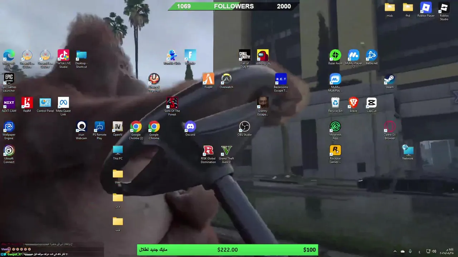Launch Discord from the desktop
This screenshot has width=458, height=257.
pyautogui.click(x=190, y=128)
